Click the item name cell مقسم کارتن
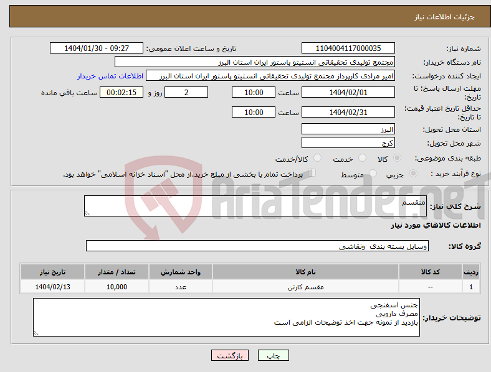The image size is (491, 372). pos(305,287)
